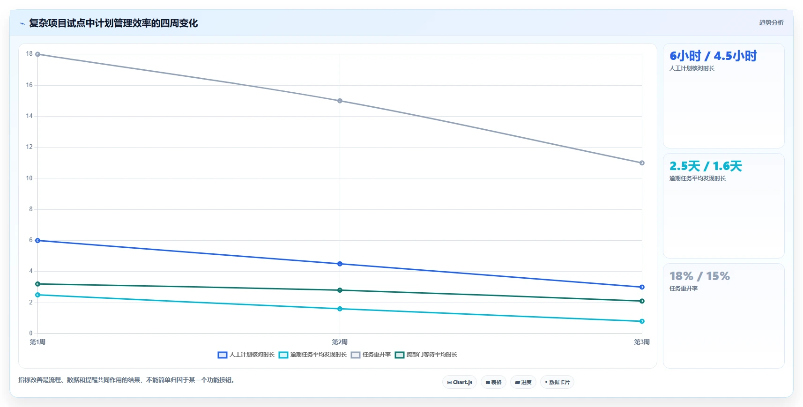Click the trend icon beside the chart title
Image resolution: width=803 pixels, height=407 pixels.
22,23
